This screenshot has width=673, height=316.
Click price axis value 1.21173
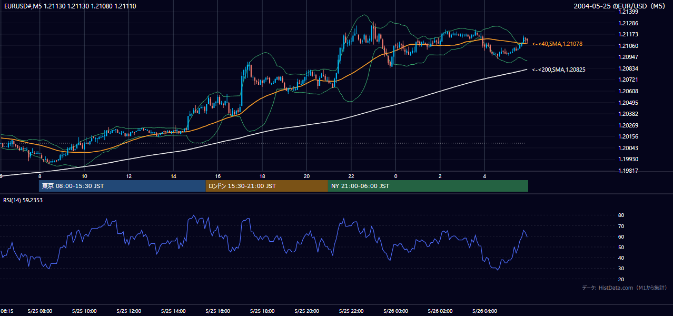629,34
